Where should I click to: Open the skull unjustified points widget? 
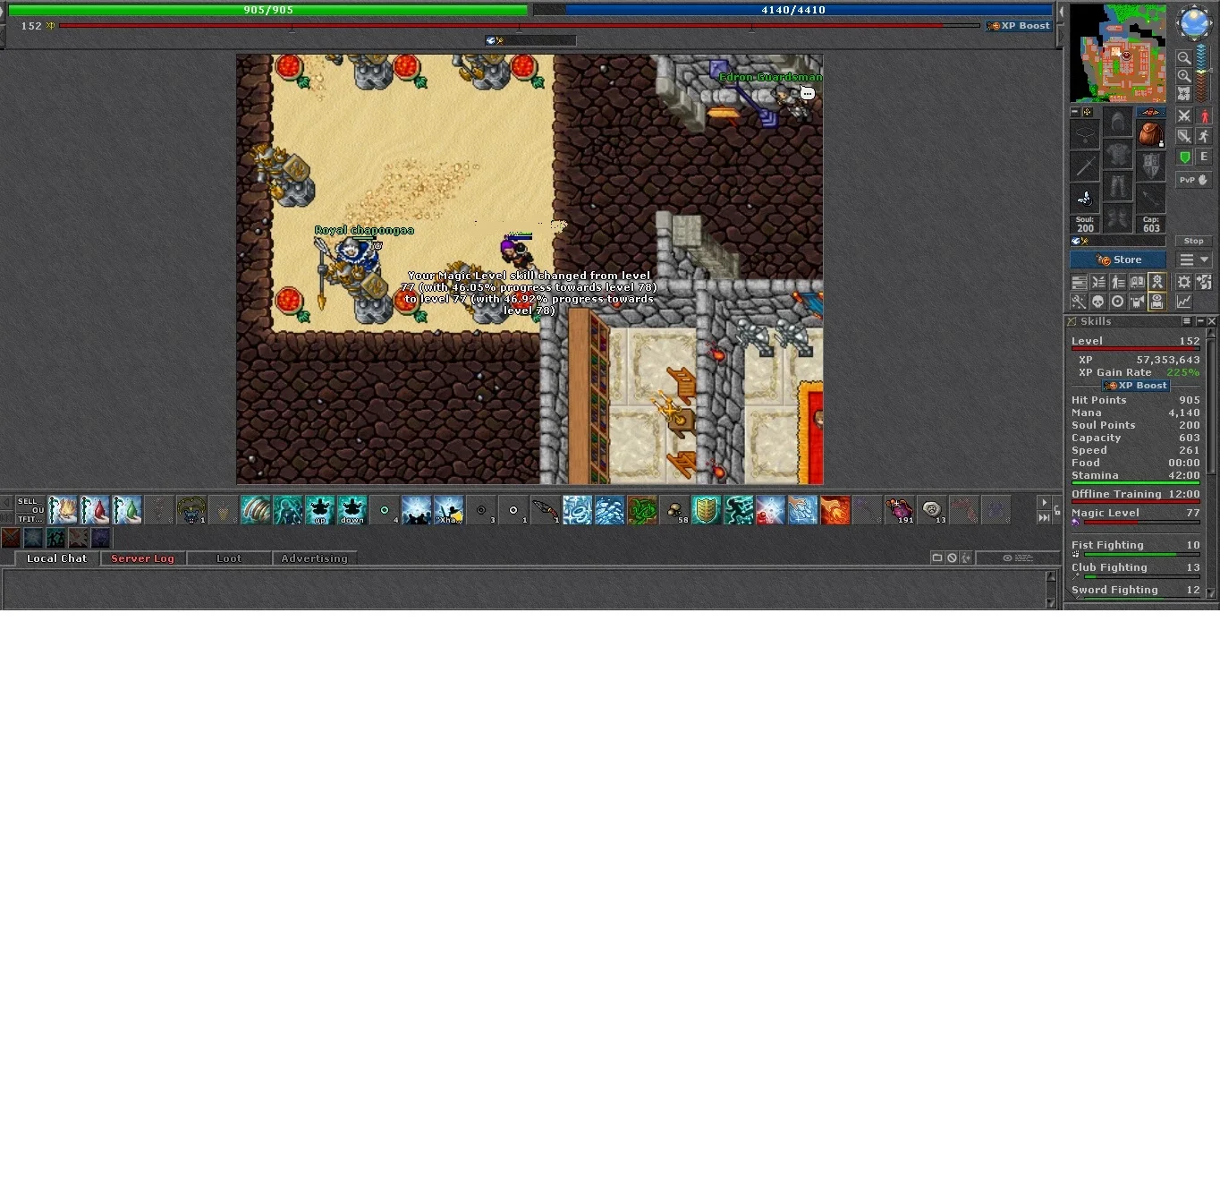pyautogui.click(x=1098, y=302)
